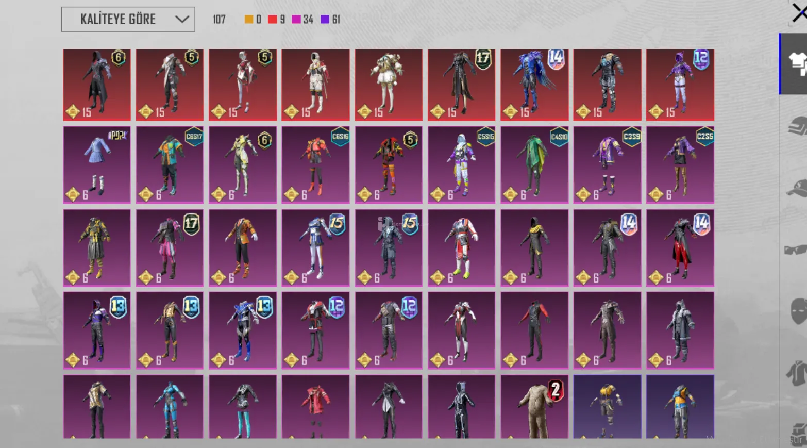Expand sorting options via chevron arrow
This screenshot has height=448, width=807.
pos(182,20)
